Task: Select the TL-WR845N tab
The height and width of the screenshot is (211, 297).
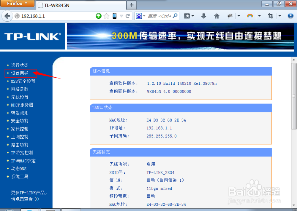Action: coord(81,5)
